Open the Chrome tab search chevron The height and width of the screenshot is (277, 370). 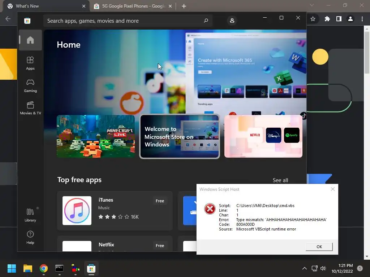312,5
